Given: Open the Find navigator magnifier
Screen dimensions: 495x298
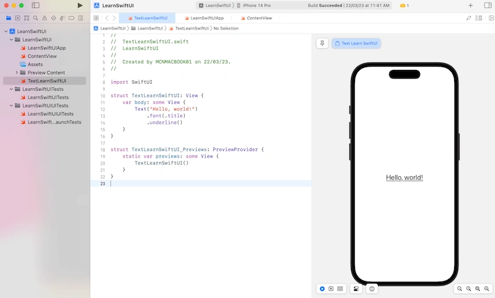Looking at the screenshot, I should (x=36, y=18).
